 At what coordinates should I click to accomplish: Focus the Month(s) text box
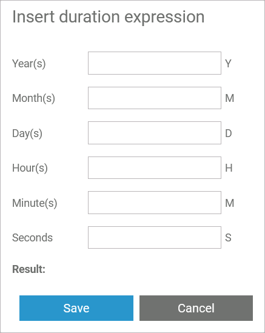click(155, 98)
